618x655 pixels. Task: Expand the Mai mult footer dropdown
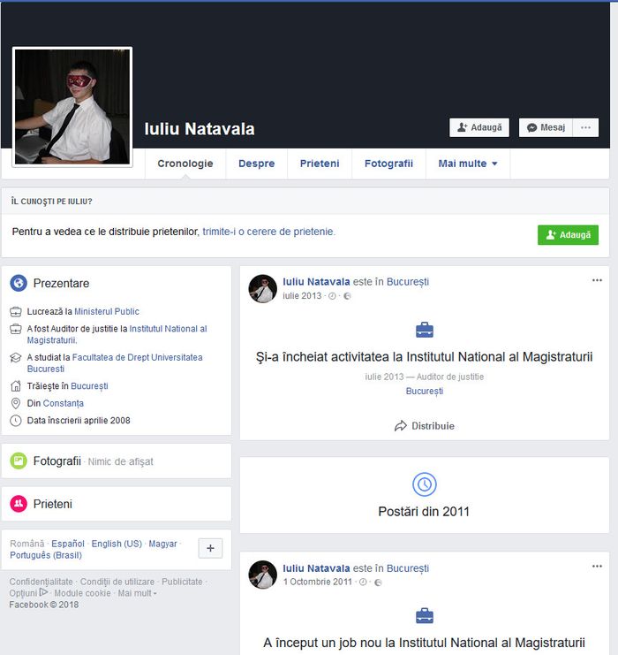[x=138, y=593]
